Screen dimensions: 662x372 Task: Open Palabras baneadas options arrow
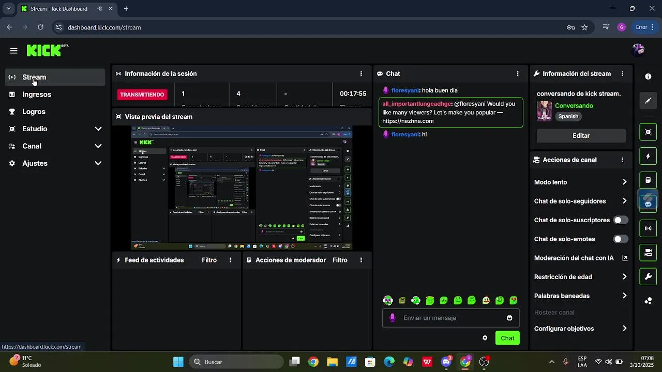click(x=624, y=296)
